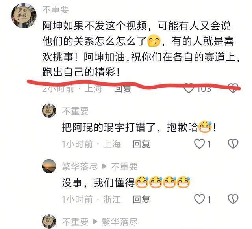Open 不重要 username on top comment
The width and height of the screenshot is (252, 229).
pos(56,9)
